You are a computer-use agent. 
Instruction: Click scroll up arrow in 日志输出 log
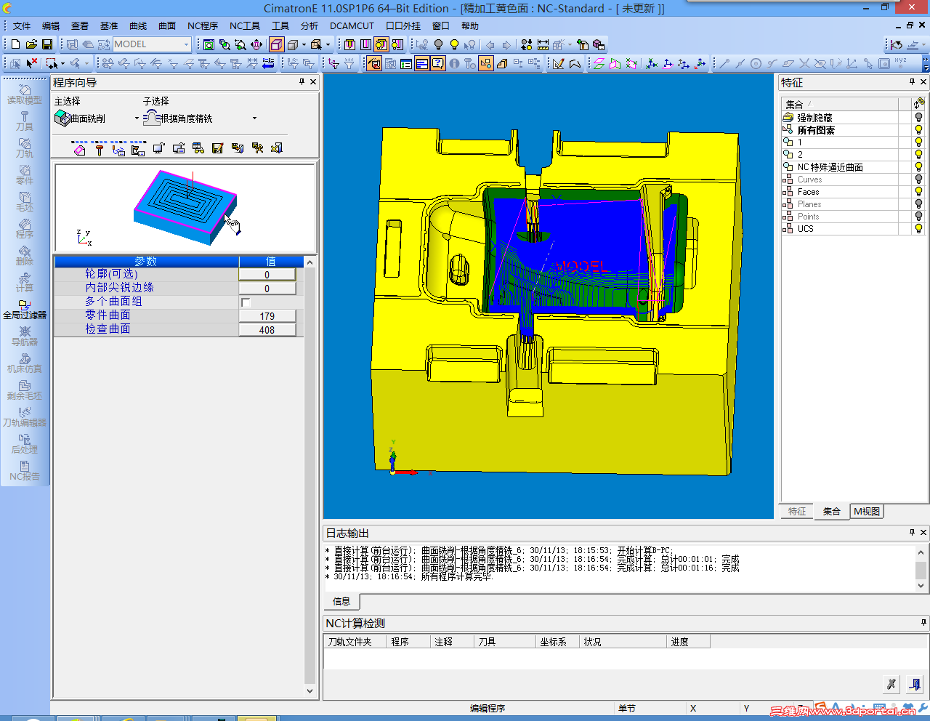921,552
